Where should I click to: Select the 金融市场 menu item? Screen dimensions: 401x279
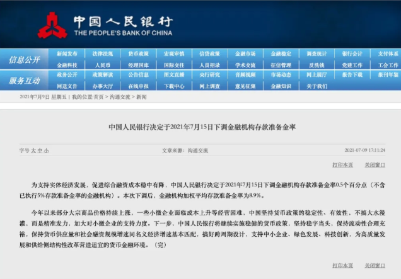click(245, 54)
